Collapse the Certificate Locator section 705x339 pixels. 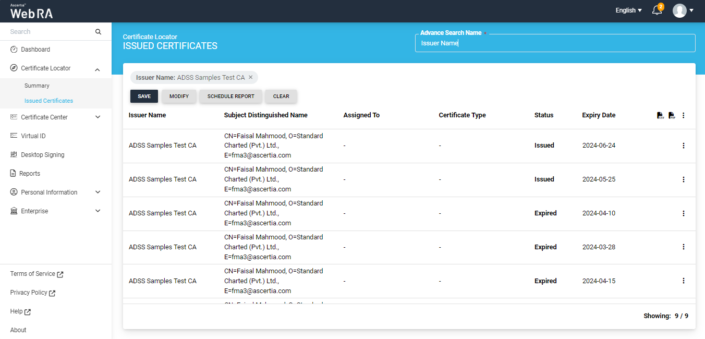point(98,69)
